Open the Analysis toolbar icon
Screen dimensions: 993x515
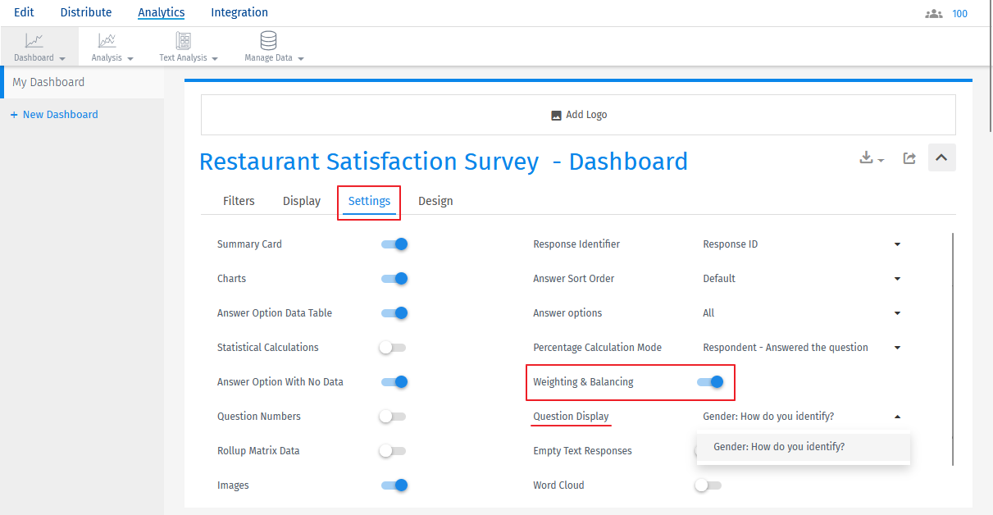click(x=107, y=40)
